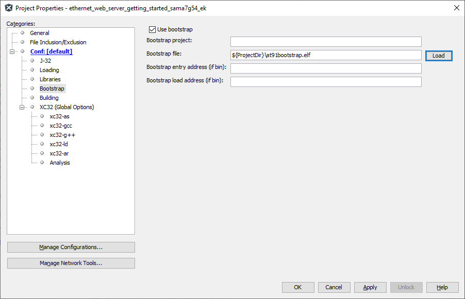Click into Bootstrap project text field
Viewport: 465px width, 299px height.
point(326,42)
